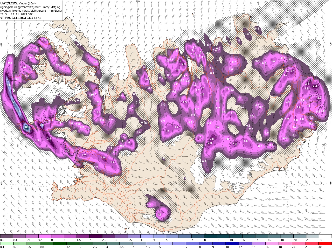Image resolution: width=332 pixels, height=249 pixels.
Task: Click the 'IT: Fim. 23. 11. 2023 00Z' line
Action: tap(16, 14)
